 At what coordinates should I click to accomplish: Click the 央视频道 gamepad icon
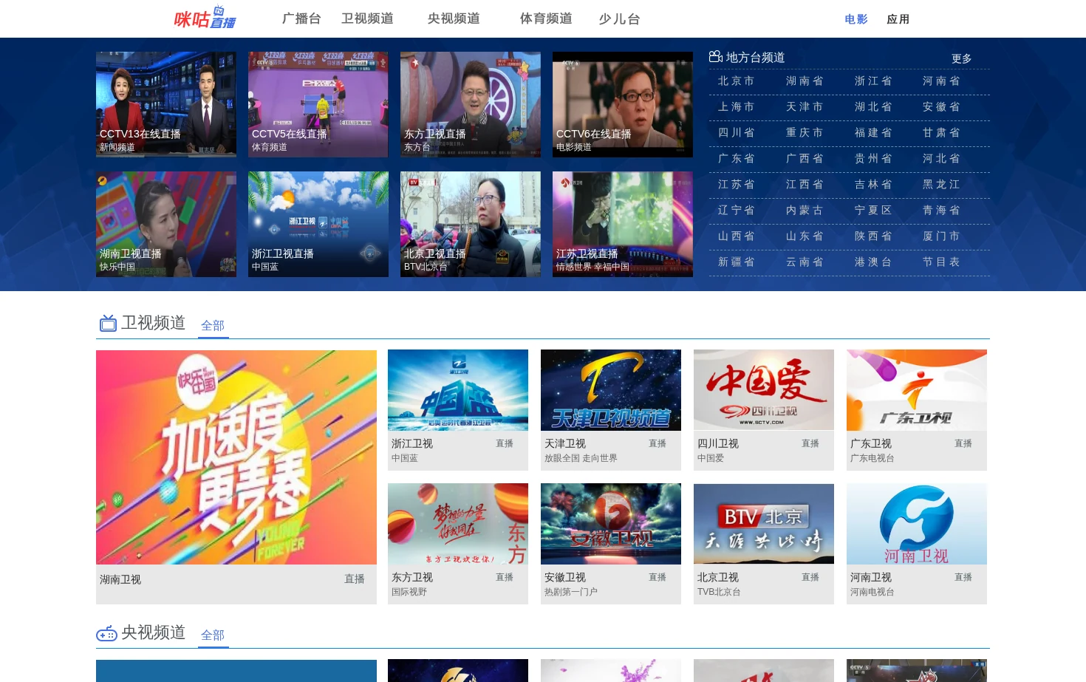click(x=106, y=633)
